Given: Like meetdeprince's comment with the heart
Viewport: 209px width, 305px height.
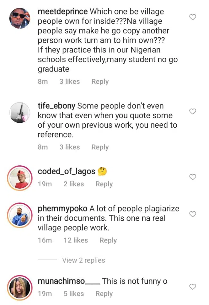Looking at the screenshot, I should click(192, 17).
